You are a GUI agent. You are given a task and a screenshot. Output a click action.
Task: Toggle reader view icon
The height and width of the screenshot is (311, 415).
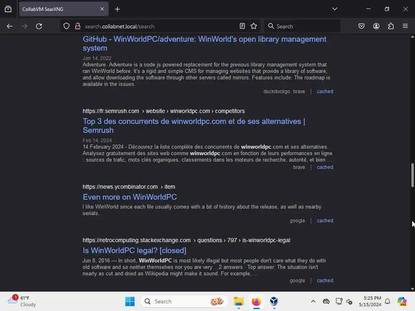242,26
